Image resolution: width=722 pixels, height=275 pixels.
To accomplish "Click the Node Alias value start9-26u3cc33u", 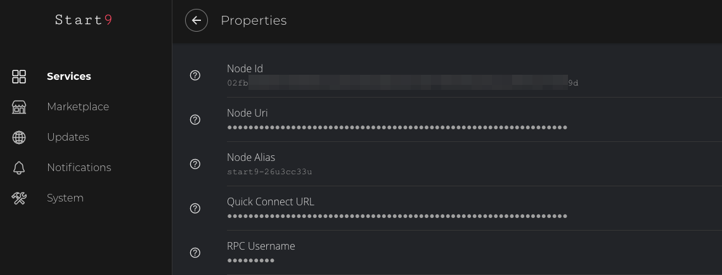I will click(269, 172).
